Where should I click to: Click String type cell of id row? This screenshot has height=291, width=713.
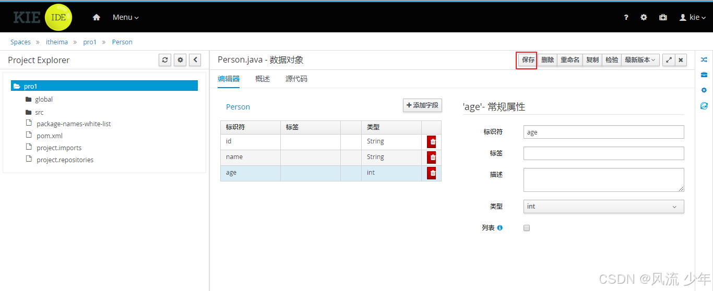click(x=391, y=142)
